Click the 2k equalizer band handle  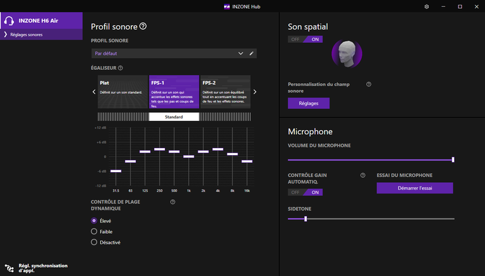(203, 152)
